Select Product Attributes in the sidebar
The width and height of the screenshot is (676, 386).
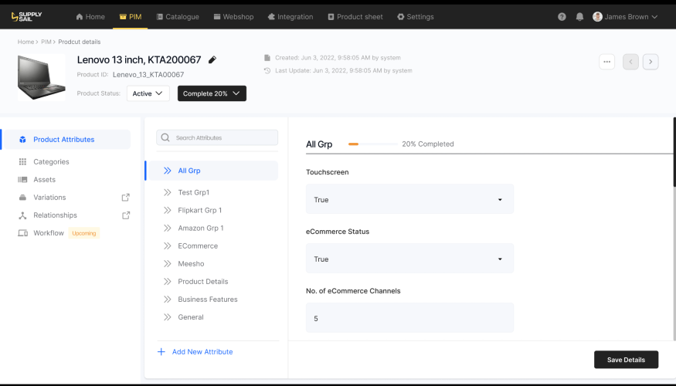coord(66,140)
